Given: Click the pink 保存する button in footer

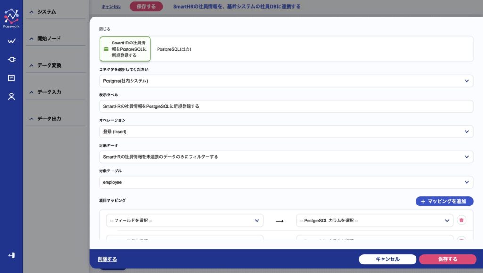Looking at the screenshot, I should pyautogui.click(x=448, y=259).
